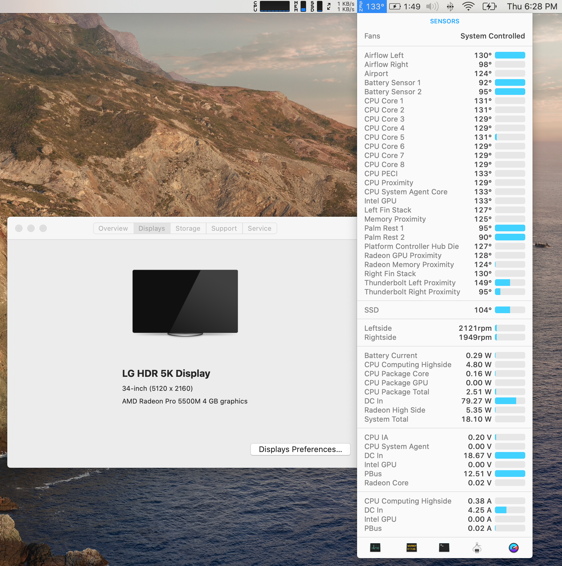Click the charging battery status icon
This screenshot has width=562, height=566.
[x=489, y=6]
